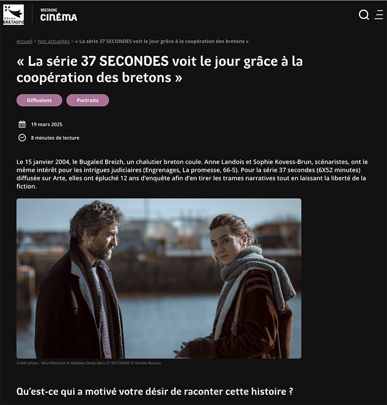387x405 pixels.
Task: Click the clock icon beside reading time
Action: click(22, 138)
